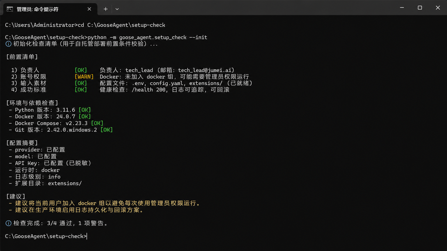
Task: Click the 配置文件 .env, config.yaml line
Action: pos(176,83)
